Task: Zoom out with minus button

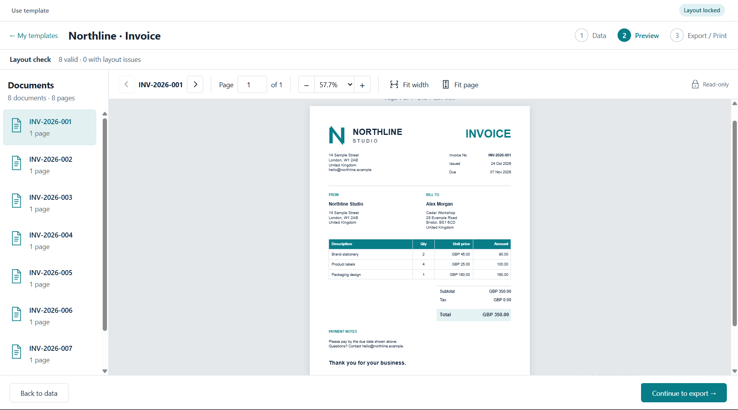Action: (x=306, y=85)
